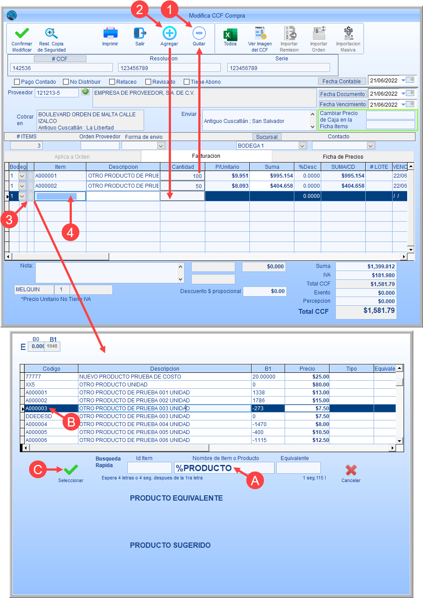
Task: Click the Enviar address scroll-down arrow
Action: [x=312, y=126]
